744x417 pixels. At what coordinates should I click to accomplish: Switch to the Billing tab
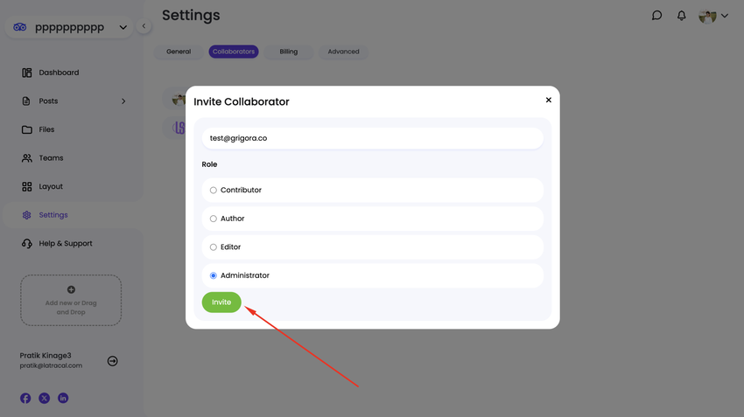[x=289, y=52]
